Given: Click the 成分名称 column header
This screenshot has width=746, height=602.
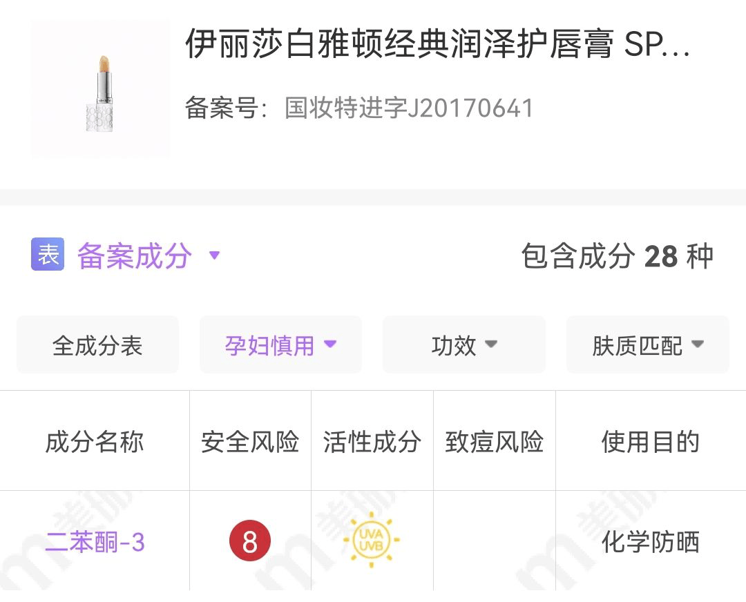Looking at the screenshot, I should pyautogui.click(x=95, y=442).
